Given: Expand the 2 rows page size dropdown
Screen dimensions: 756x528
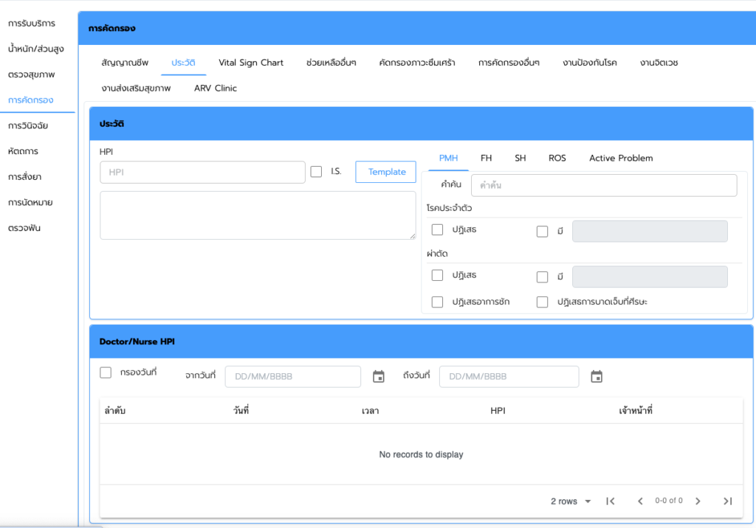Looking at the screenshot, I should click(571, 501).
